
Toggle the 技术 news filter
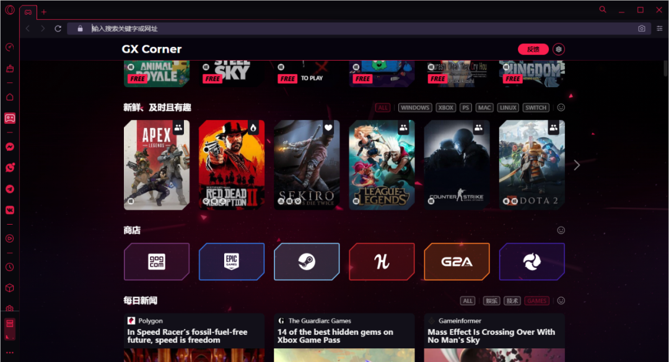pos(512,301)
